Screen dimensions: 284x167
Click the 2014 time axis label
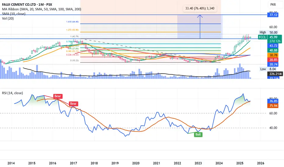(x=11, y=163)
